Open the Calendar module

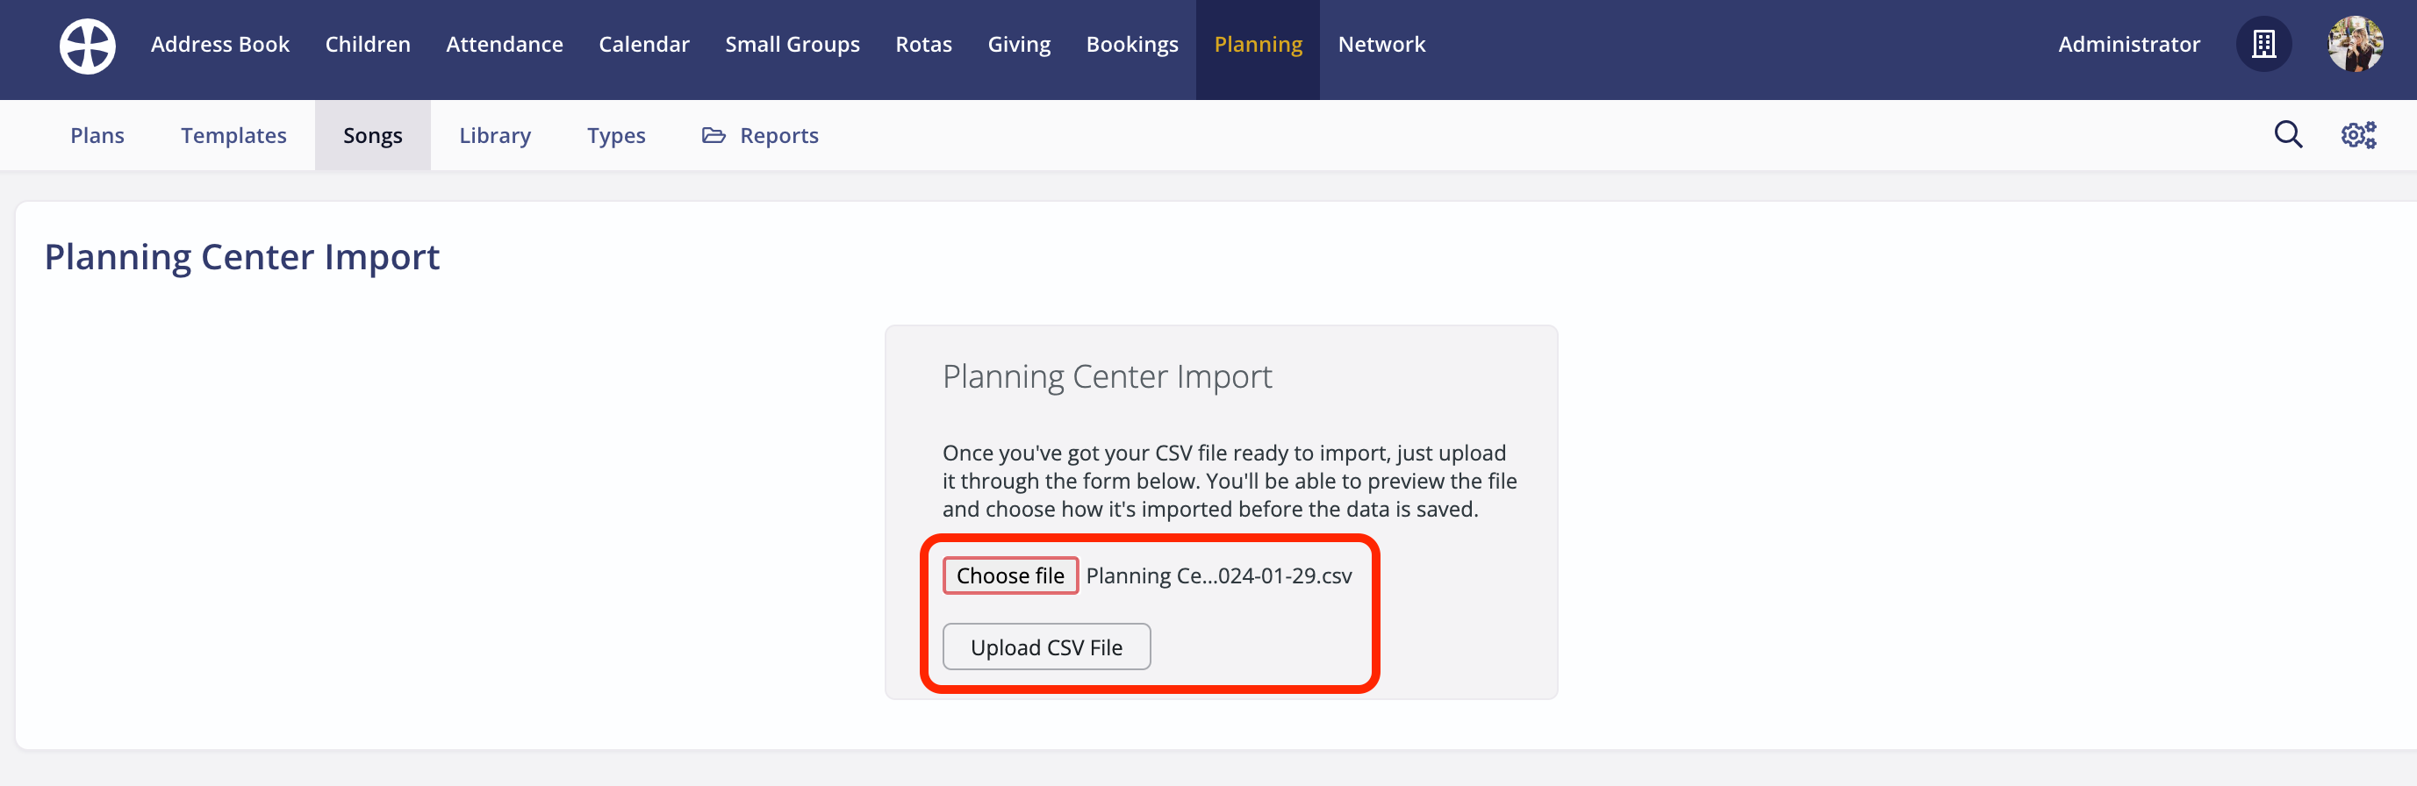tap(643, 44)
